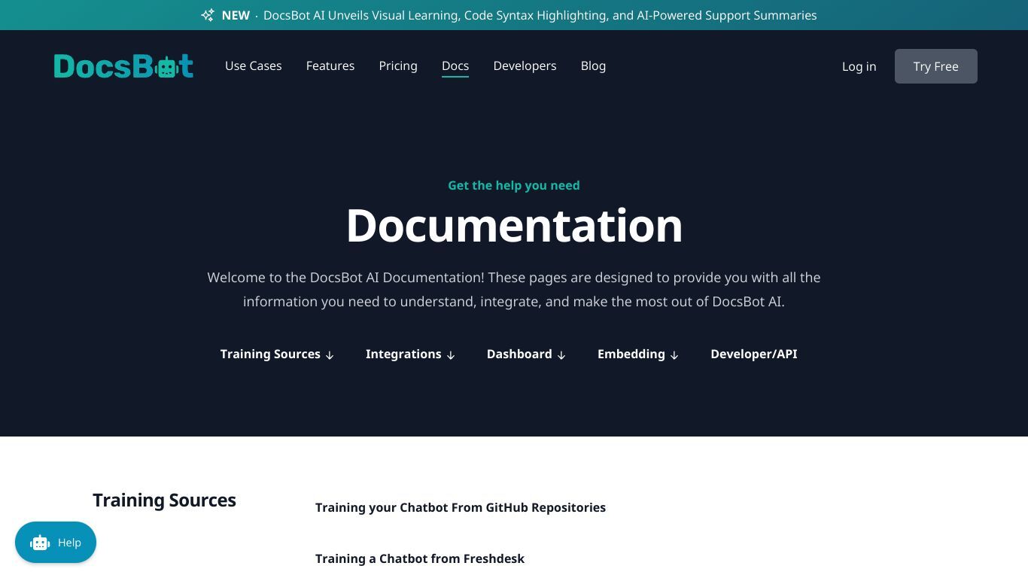
Task: Open Training your Chatbot From GitHub Repositories
Action: (x=461, y=507)
